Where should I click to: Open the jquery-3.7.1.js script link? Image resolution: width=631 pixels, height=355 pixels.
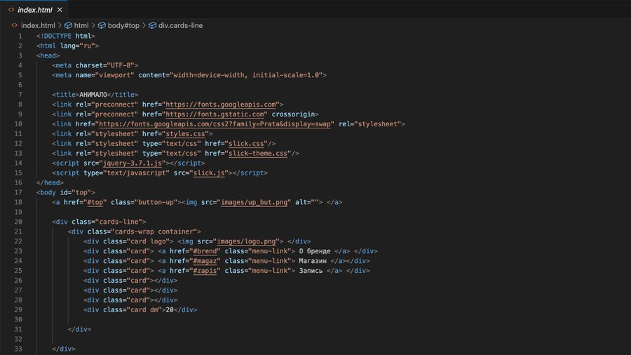pyautogui.click(x=133, y=163)
